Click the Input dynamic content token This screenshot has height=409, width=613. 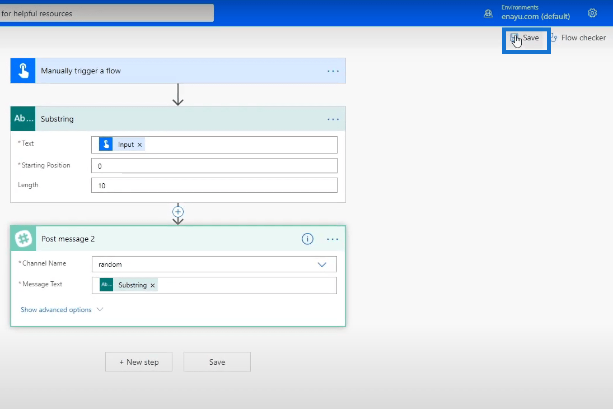pos(121,145)
